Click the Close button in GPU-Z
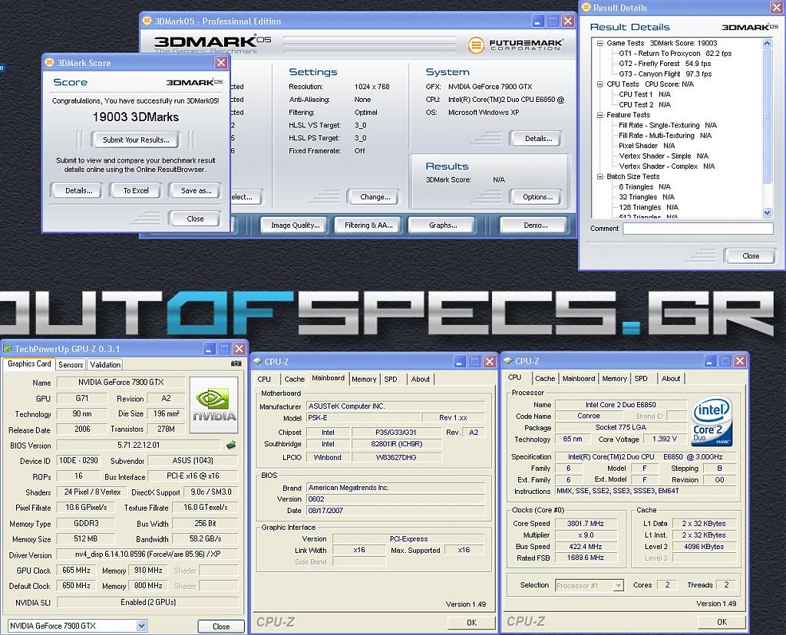The height and width of the screenshot is (635, 786). coord(220,626)
